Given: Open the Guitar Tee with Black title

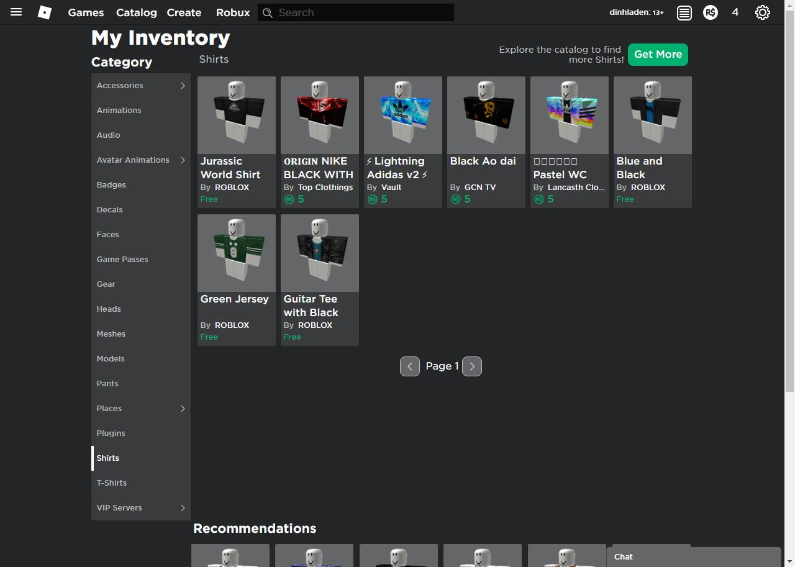Looking at the screenshot, I should click(311, 306).
